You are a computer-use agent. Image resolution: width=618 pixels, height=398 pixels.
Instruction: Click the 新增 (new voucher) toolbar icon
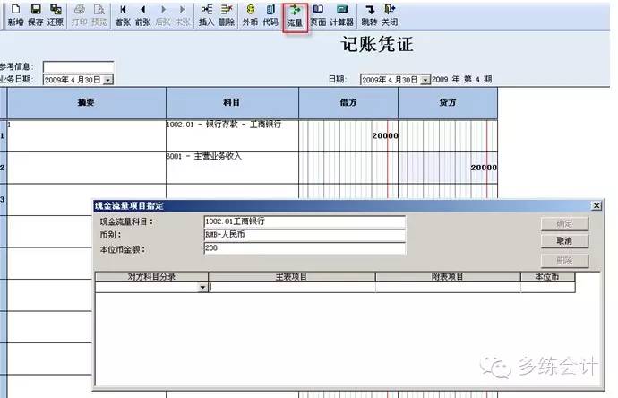click(15, 15)
